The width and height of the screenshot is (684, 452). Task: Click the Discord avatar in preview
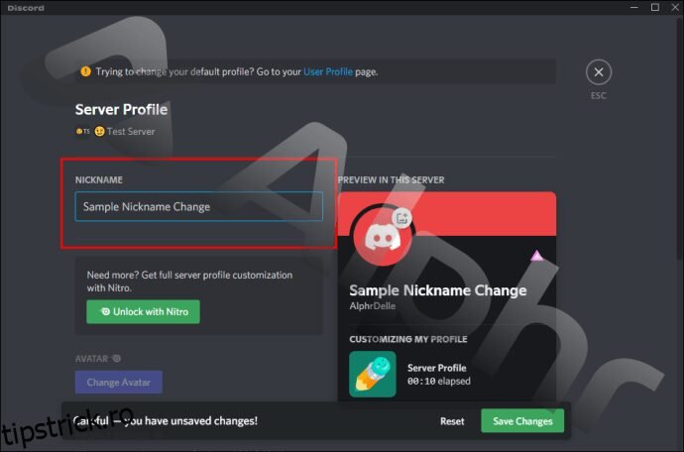383,237
